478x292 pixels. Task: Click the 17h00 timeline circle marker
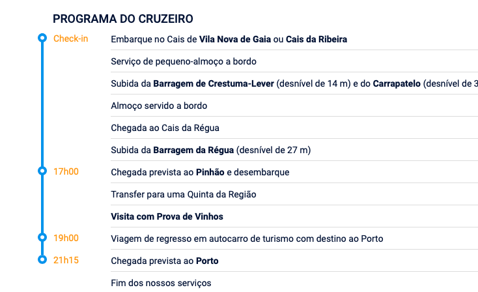coord(42,171)
